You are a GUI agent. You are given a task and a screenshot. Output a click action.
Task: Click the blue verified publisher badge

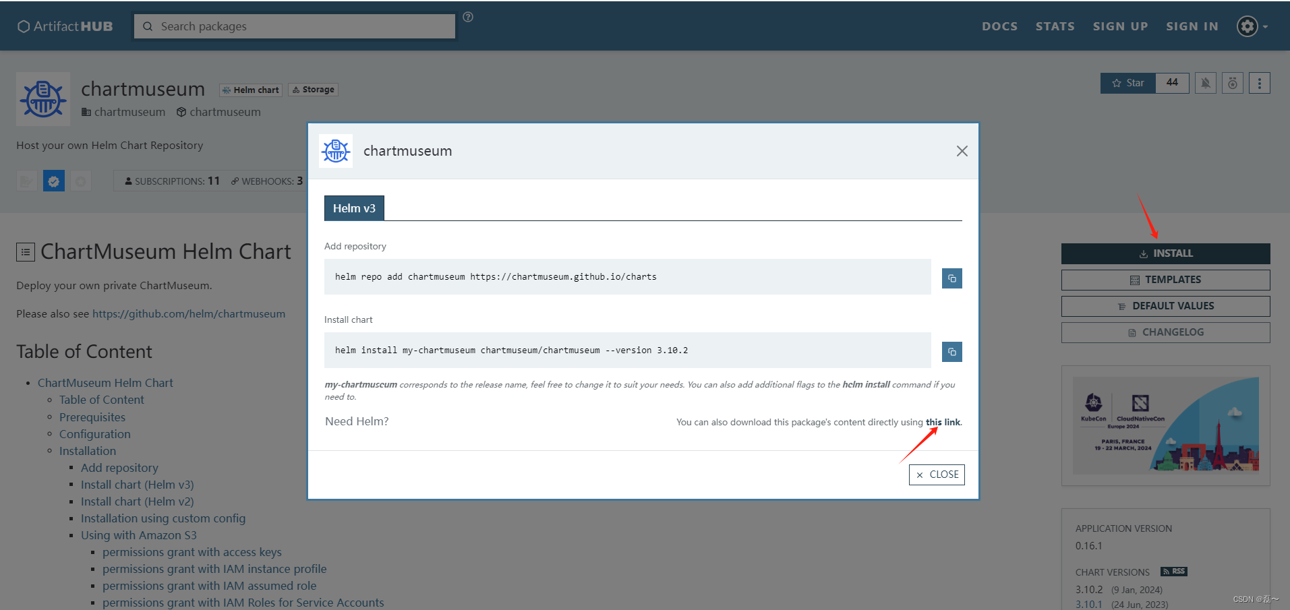pos(54,181)
